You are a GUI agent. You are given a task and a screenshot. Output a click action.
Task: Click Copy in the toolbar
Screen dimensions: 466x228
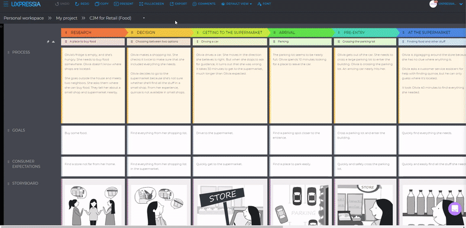pyautogui.click(x=102, y=4)
